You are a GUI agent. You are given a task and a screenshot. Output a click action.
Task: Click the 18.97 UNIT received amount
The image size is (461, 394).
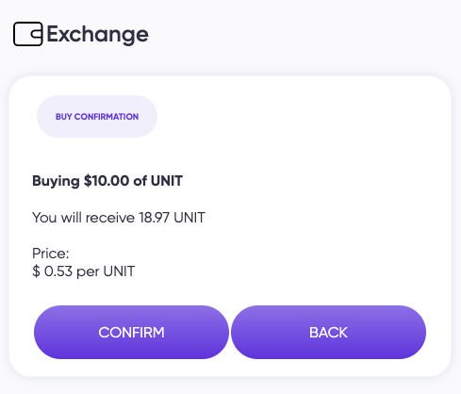coord(172,218)
